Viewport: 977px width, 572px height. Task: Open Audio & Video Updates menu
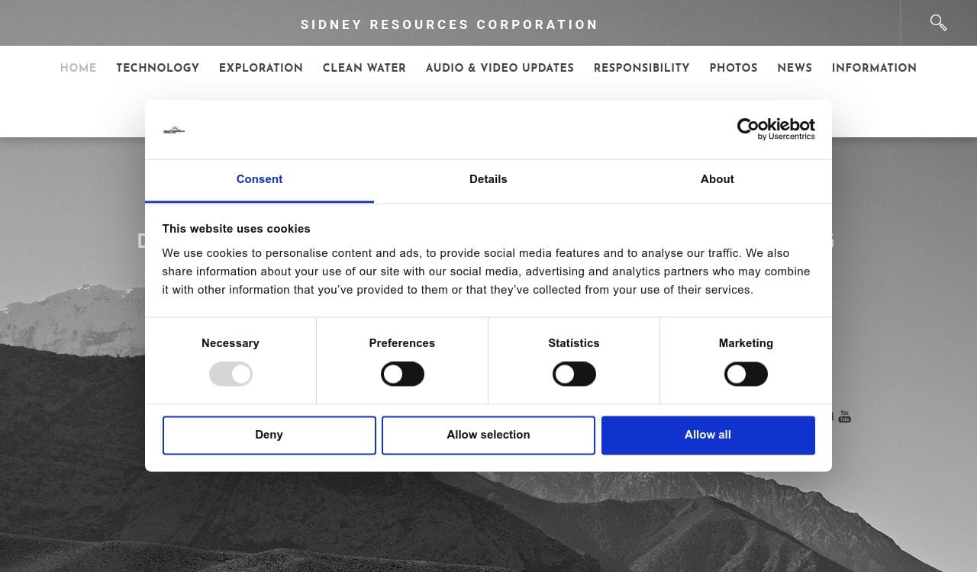click(x=500, y=68)
